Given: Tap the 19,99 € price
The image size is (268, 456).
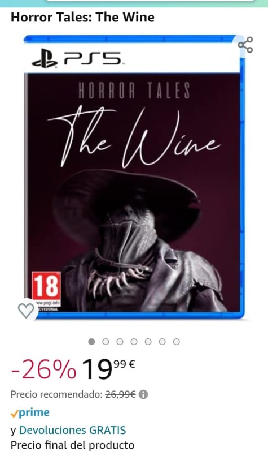Looking at the screenshot, I should click(x=108, y=369).
